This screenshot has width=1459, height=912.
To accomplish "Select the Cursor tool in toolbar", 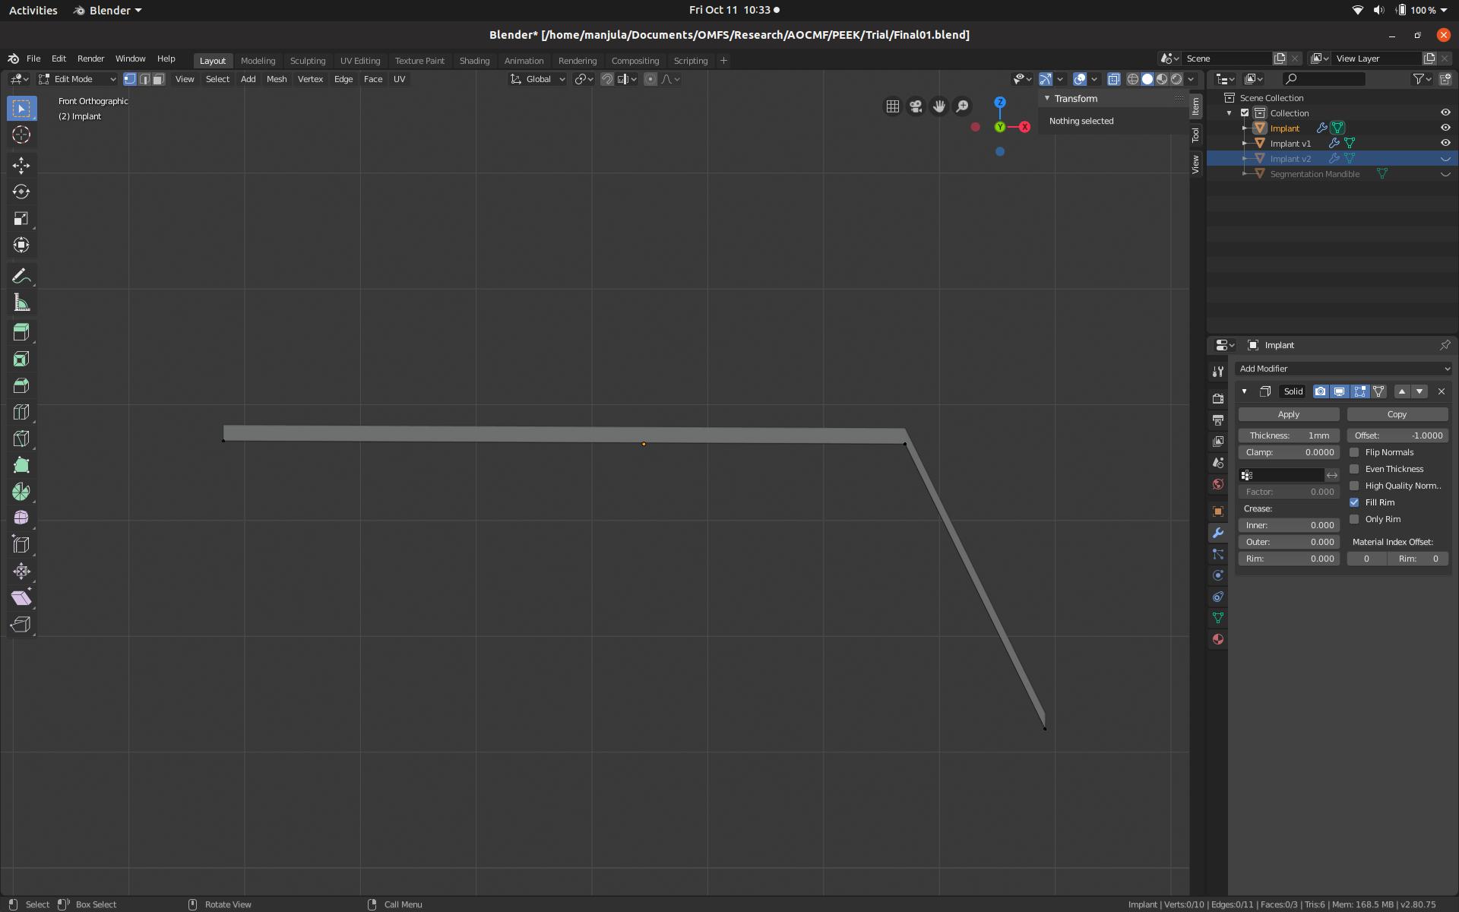I will click(21, 135).
